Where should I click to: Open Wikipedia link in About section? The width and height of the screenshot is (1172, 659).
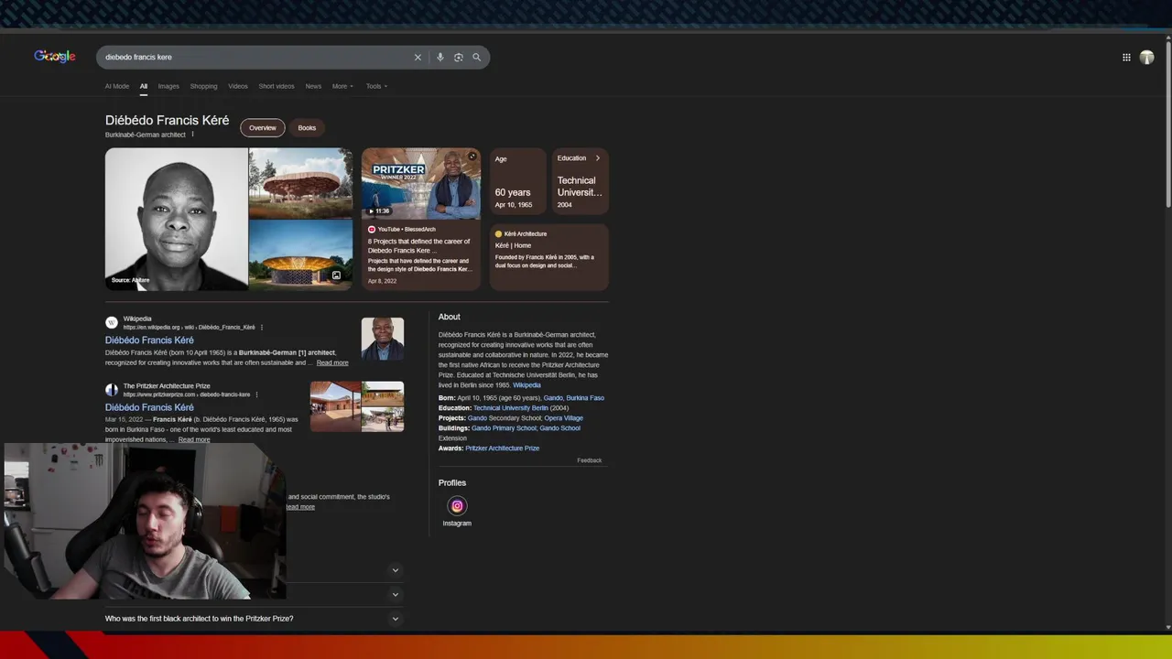(526, 385)
